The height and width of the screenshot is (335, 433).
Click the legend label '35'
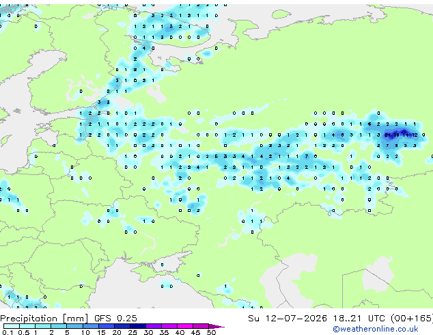point(164,332)
